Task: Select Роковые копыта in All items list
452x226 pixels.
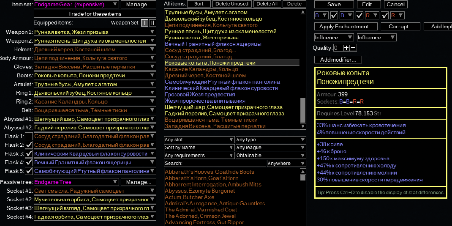Action: coord(210,63)
